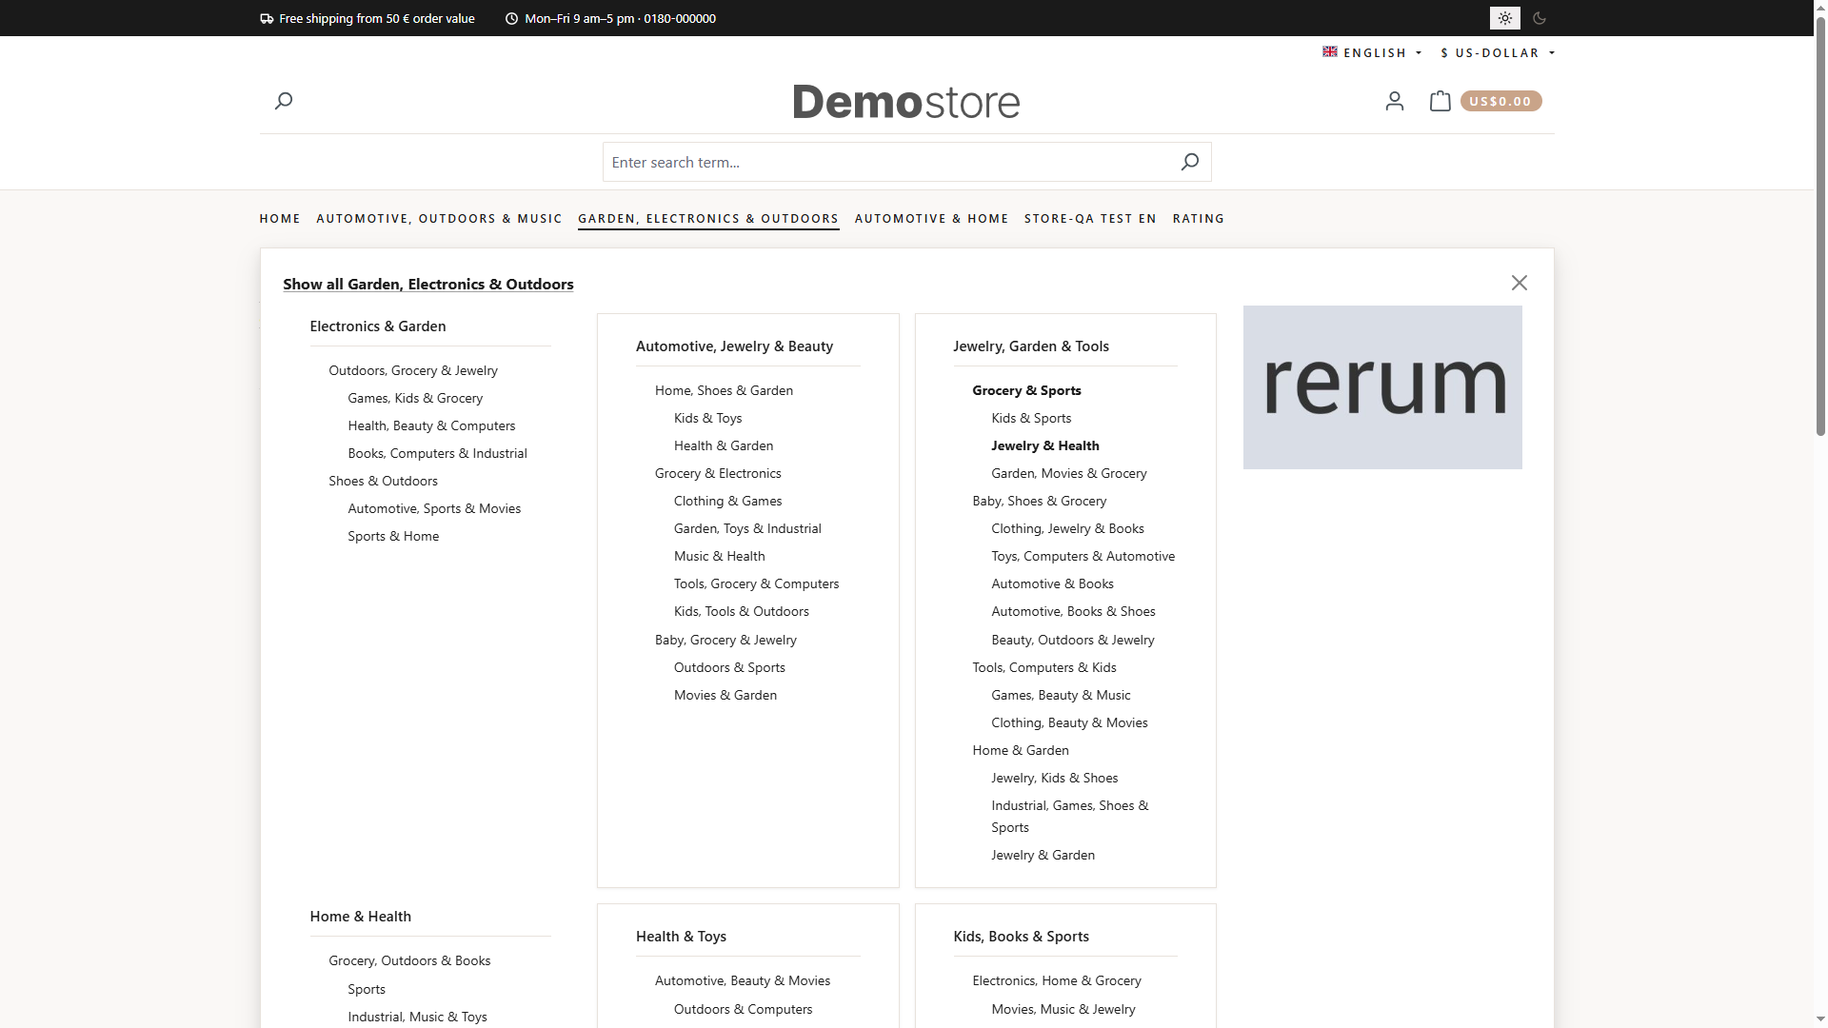Select the Jewelry & Health subcategory
The height and width of the screenshot is (1028, 1828).
click(x=1044, y=445)
